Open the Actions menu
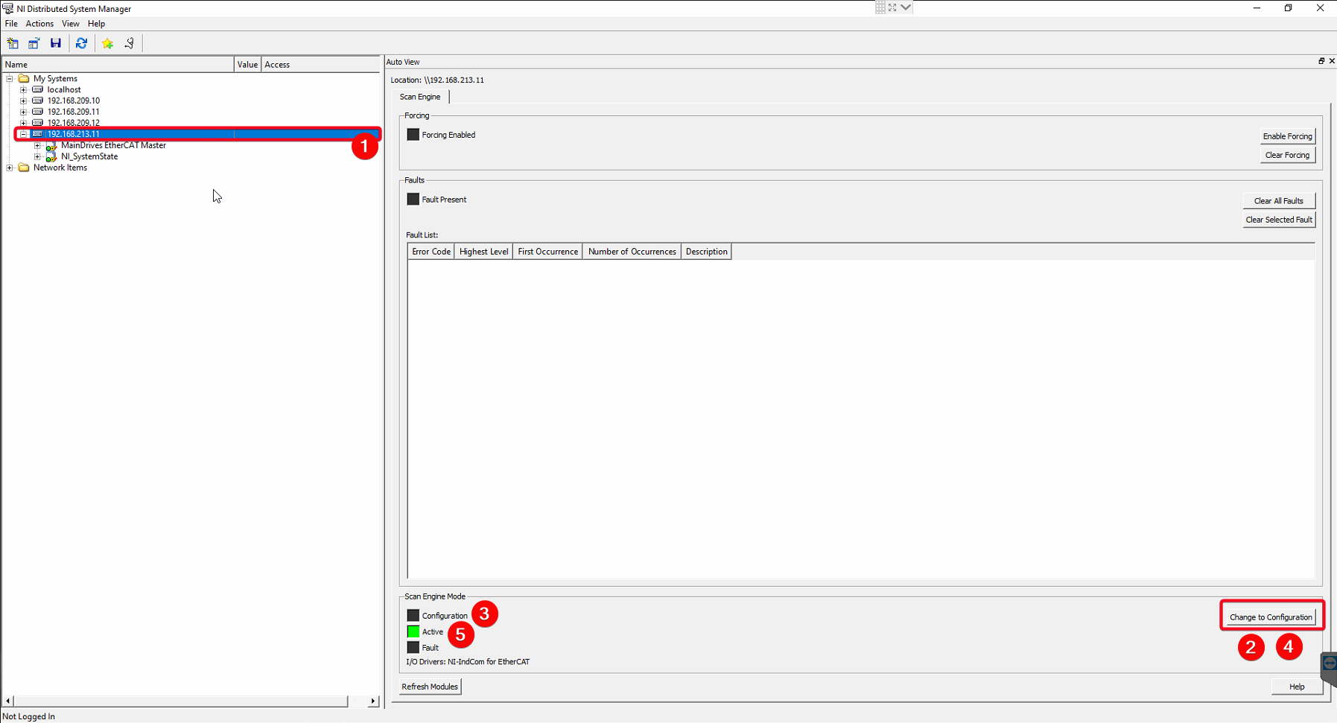 39,24
